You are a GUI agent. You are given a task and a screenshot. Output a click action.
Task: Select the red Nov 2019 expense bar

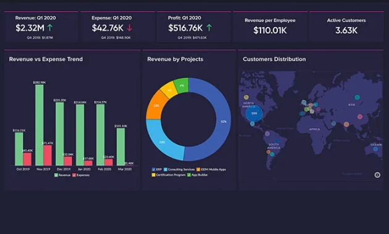(x=48, y=155)
